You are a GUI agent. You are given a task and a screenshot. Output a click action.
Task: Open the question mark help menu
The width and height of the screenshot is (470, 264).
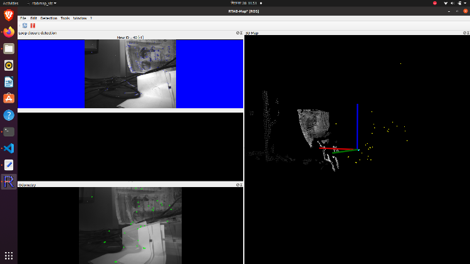click(91, 18)
